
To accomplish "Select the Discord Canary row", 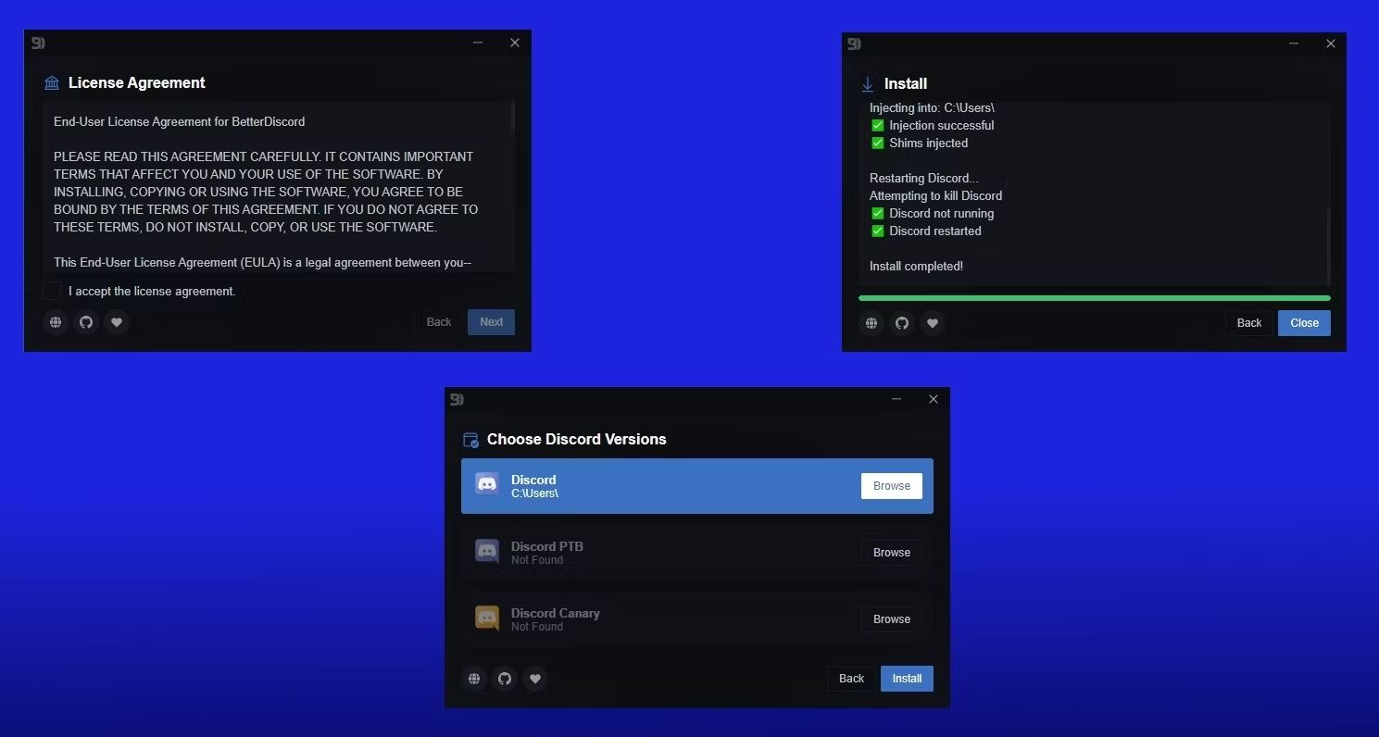I will coord(697,619).
